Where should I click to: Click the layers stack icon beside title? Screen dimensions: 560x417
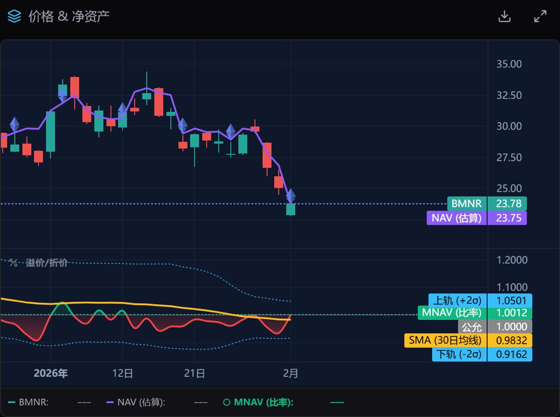click(14, 16)
